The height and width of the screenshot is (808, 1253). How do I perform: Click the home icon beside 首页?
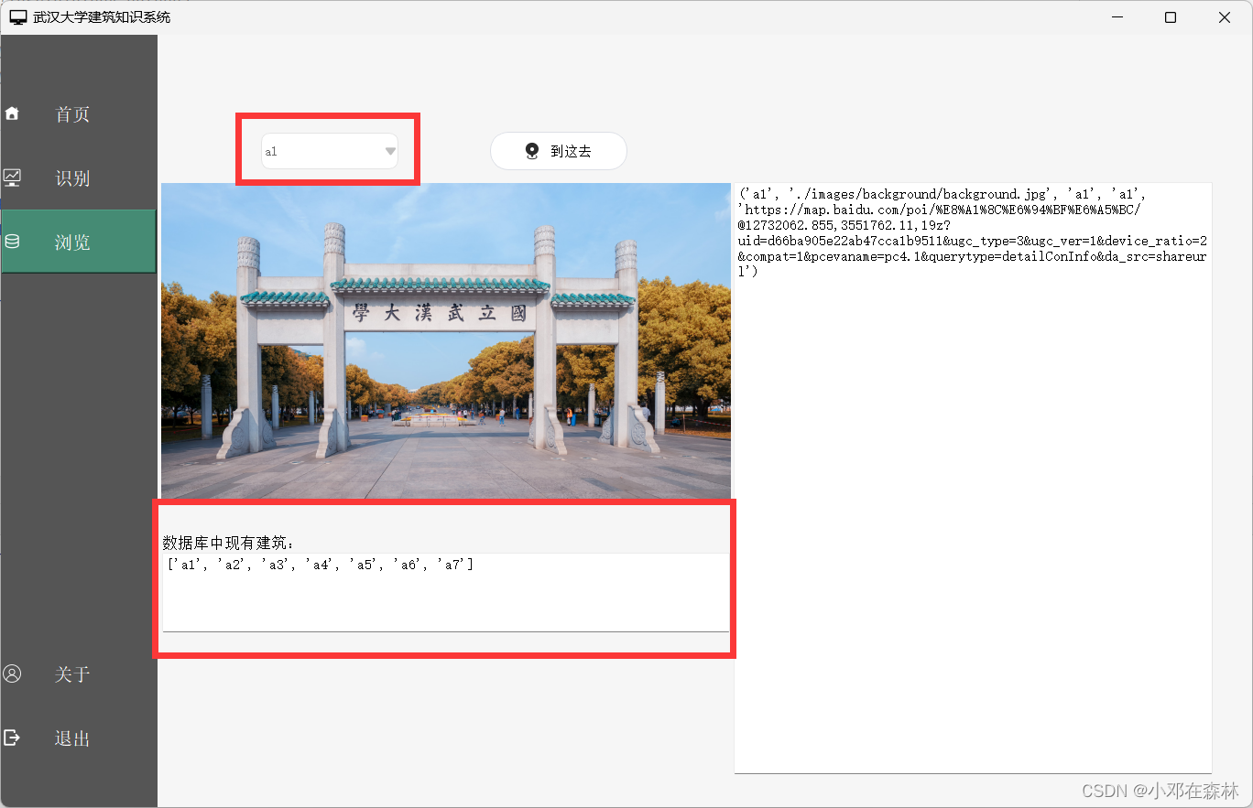coord(12,113)
